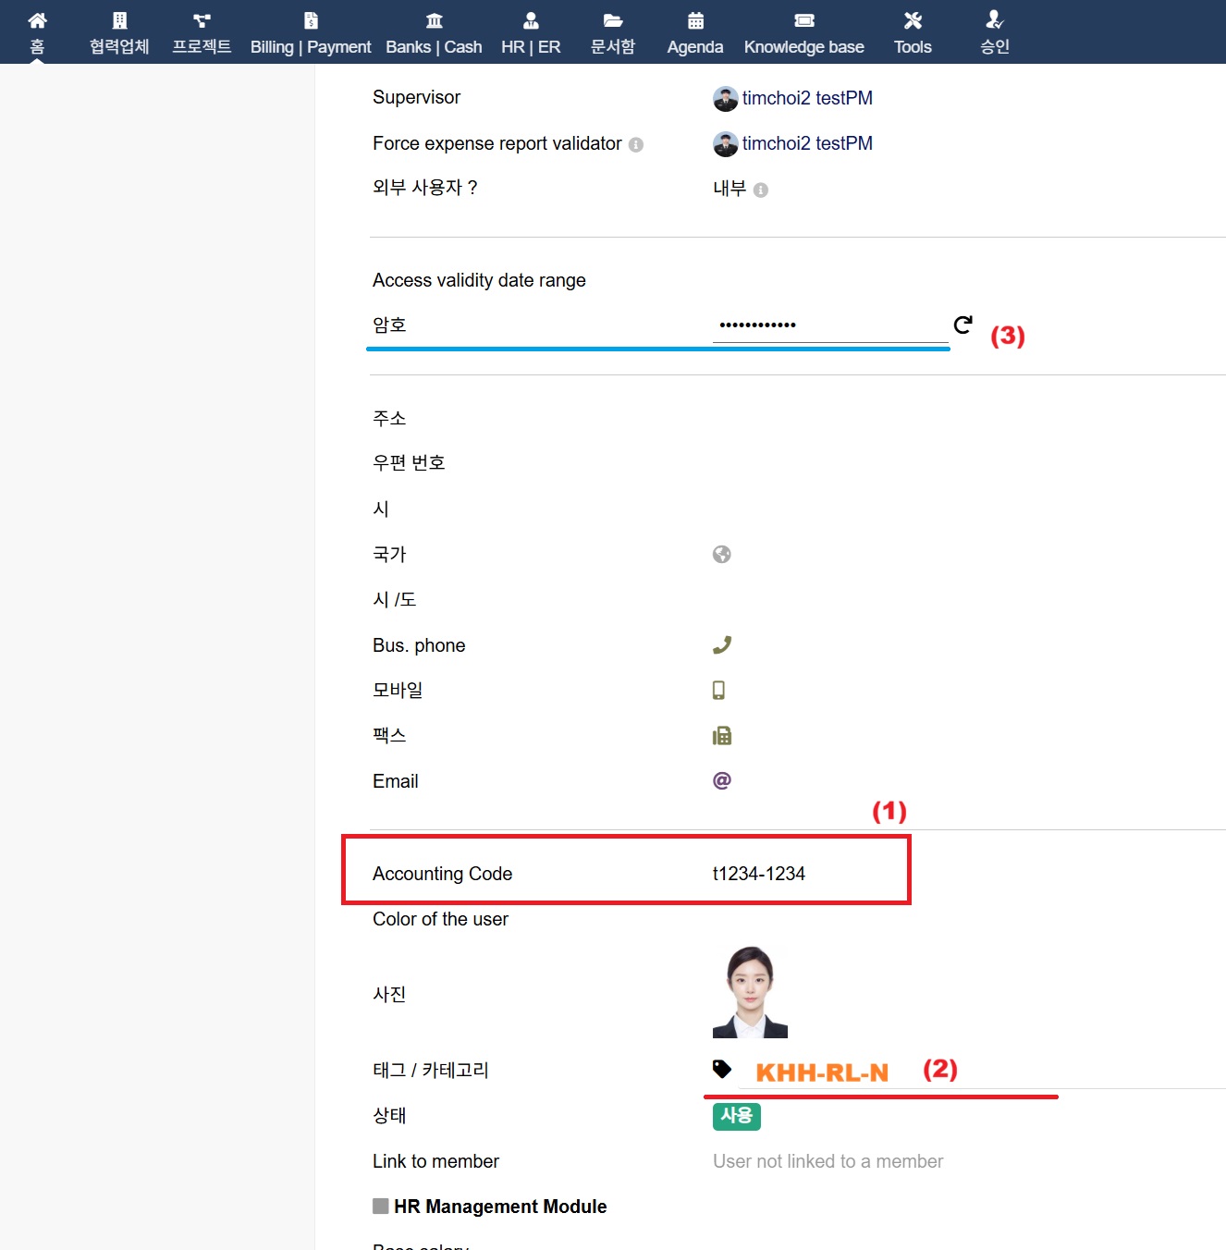Click the password regenerate refresh icon
The image size is (1226, 1250).
tap(962, 325)
